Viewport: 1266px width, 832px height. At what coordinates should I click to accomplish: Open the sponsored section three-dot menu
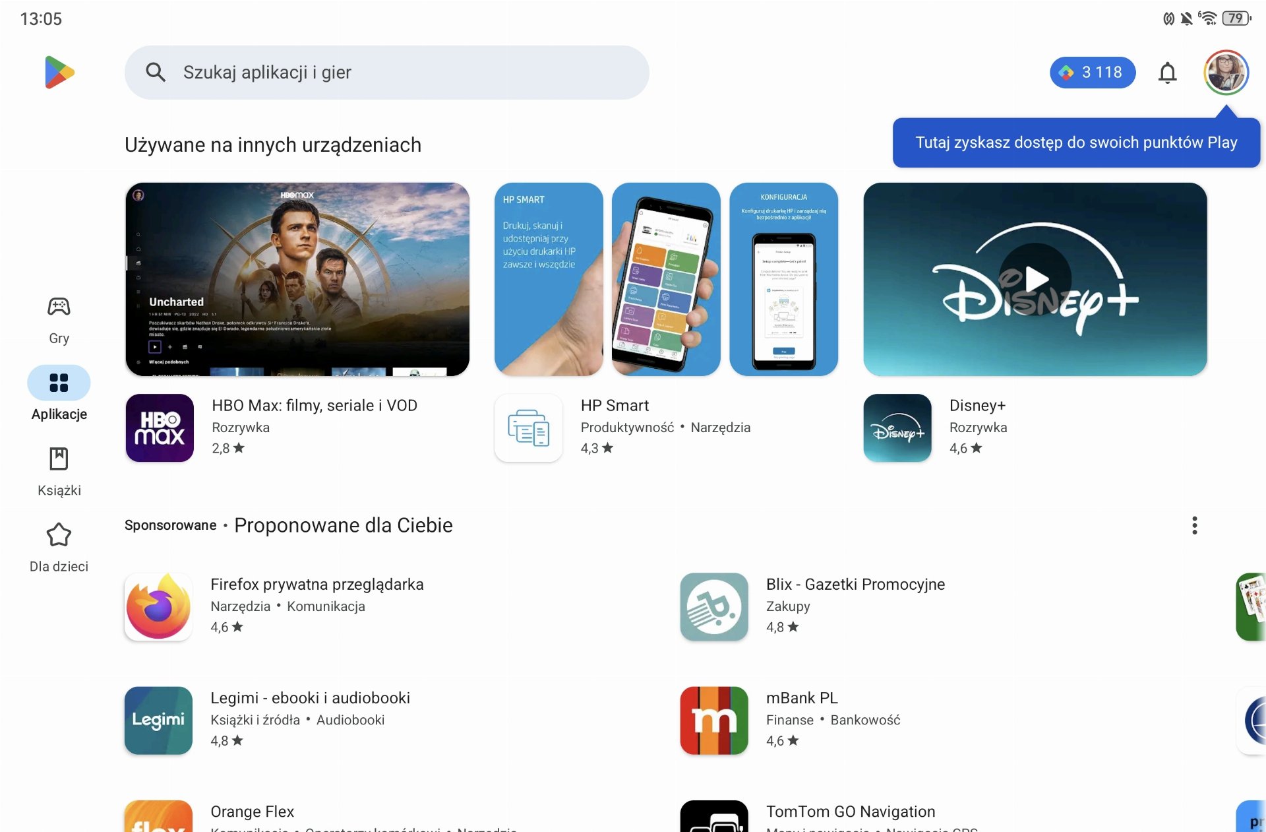[x=1194, y=525]
